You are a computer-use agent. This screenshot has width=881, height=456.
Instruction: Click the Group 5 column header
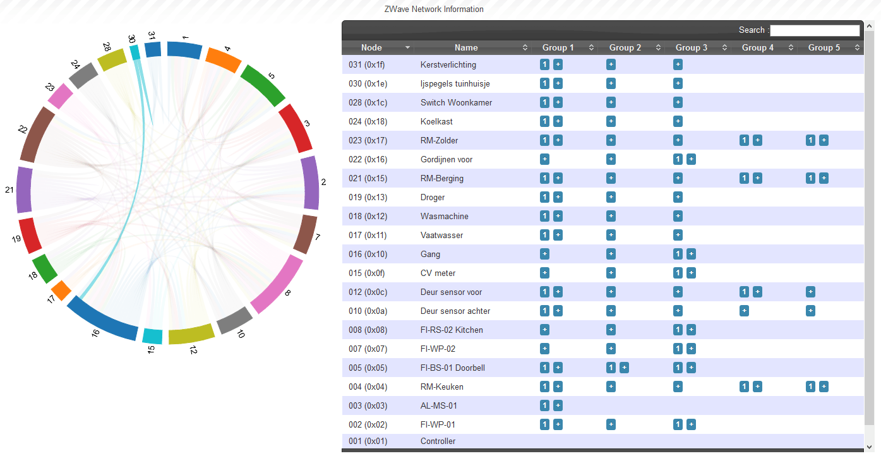(824, 47)
